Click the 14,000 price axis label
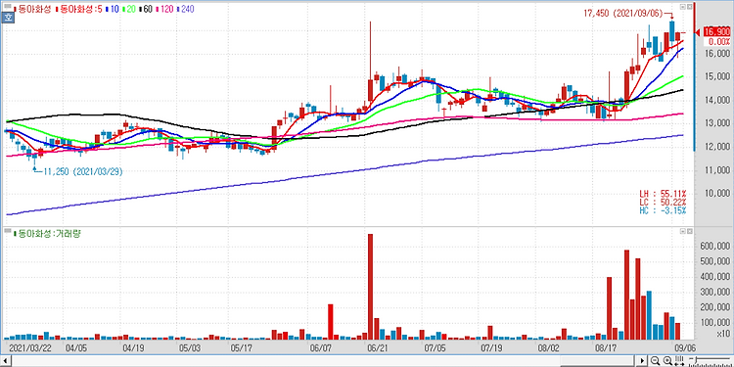 click(x=717, y=100)
